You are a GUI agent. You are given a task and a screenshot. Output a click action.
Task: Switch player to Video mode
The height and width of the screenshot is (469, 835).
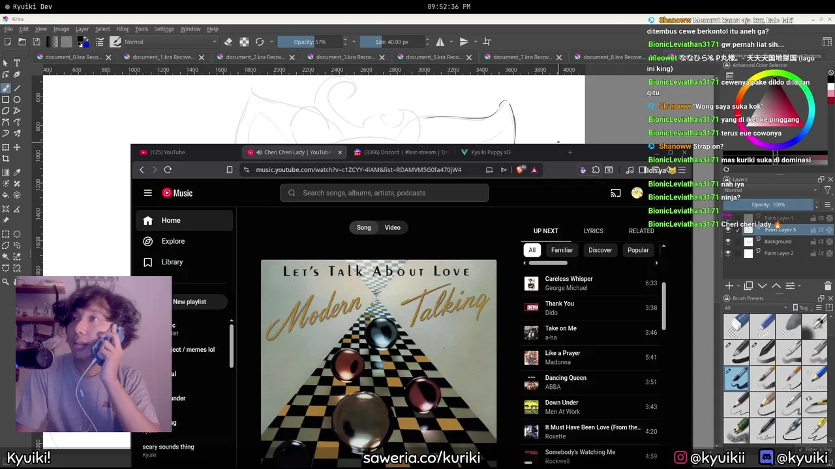click(x=393, y=227)
